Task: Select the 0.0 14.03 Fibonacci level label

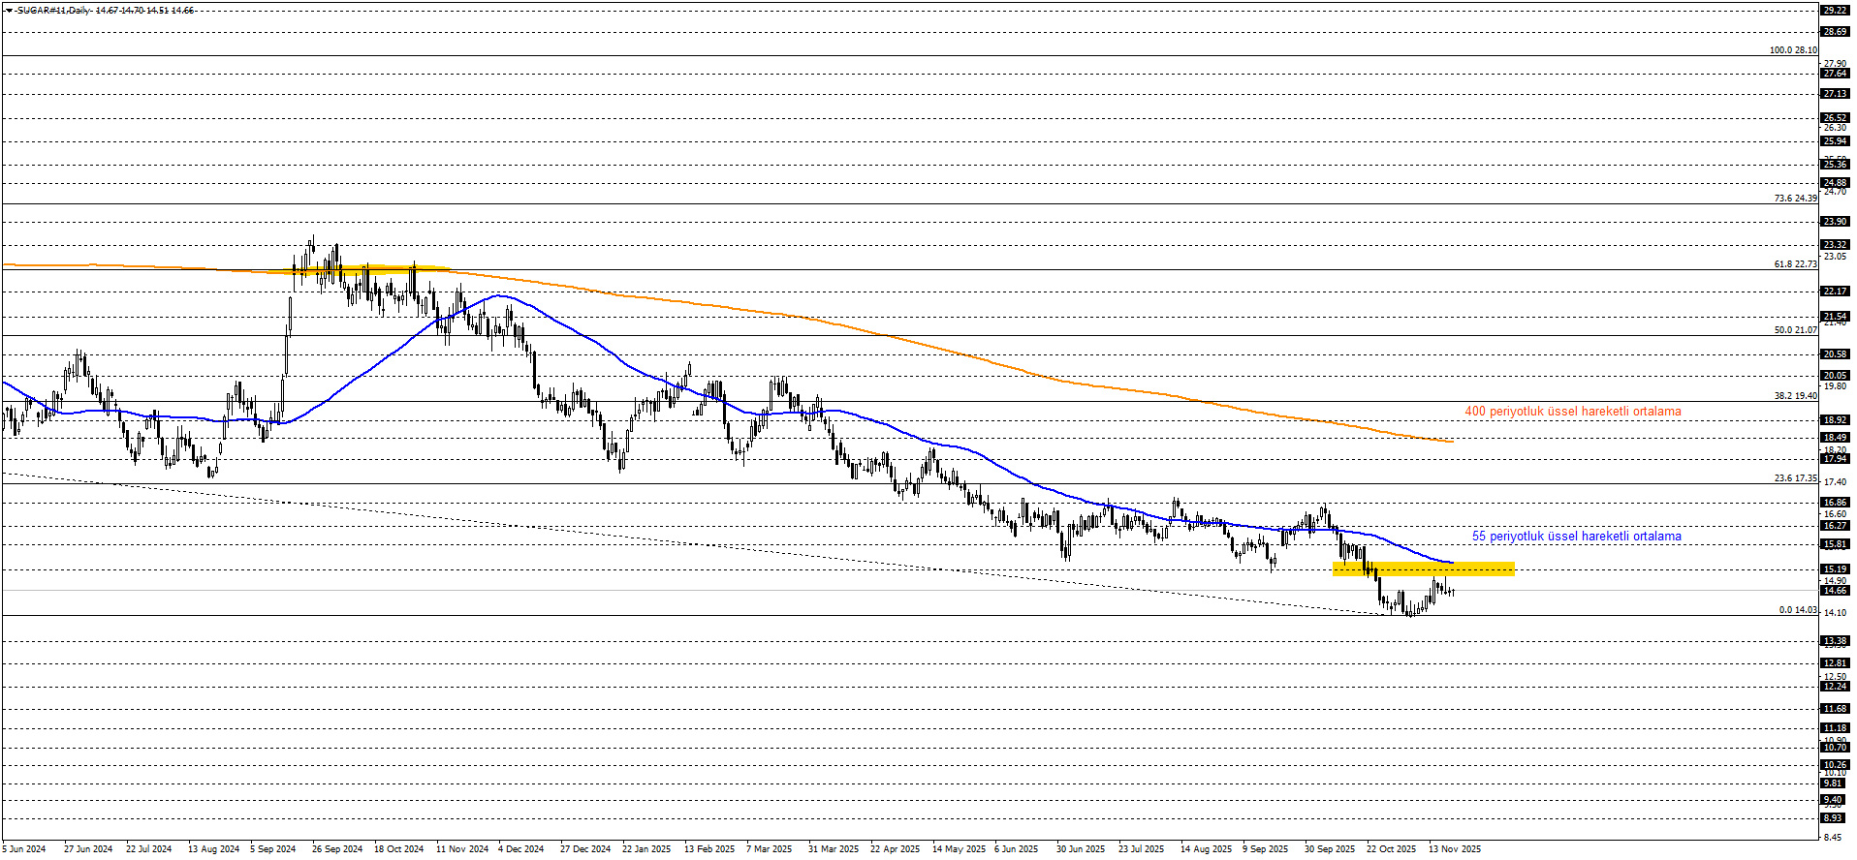Action: point(1797,610)
